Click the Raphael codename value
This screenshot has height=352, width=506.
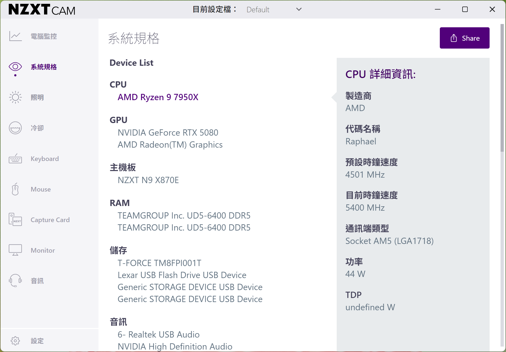click(x=361, y=141)
